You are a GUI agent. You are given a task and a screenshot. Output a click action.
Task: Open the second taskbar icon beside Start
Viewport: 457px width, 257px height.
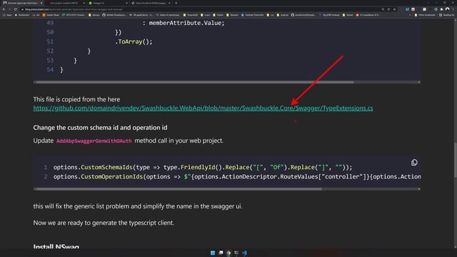(x=221, y=253)
